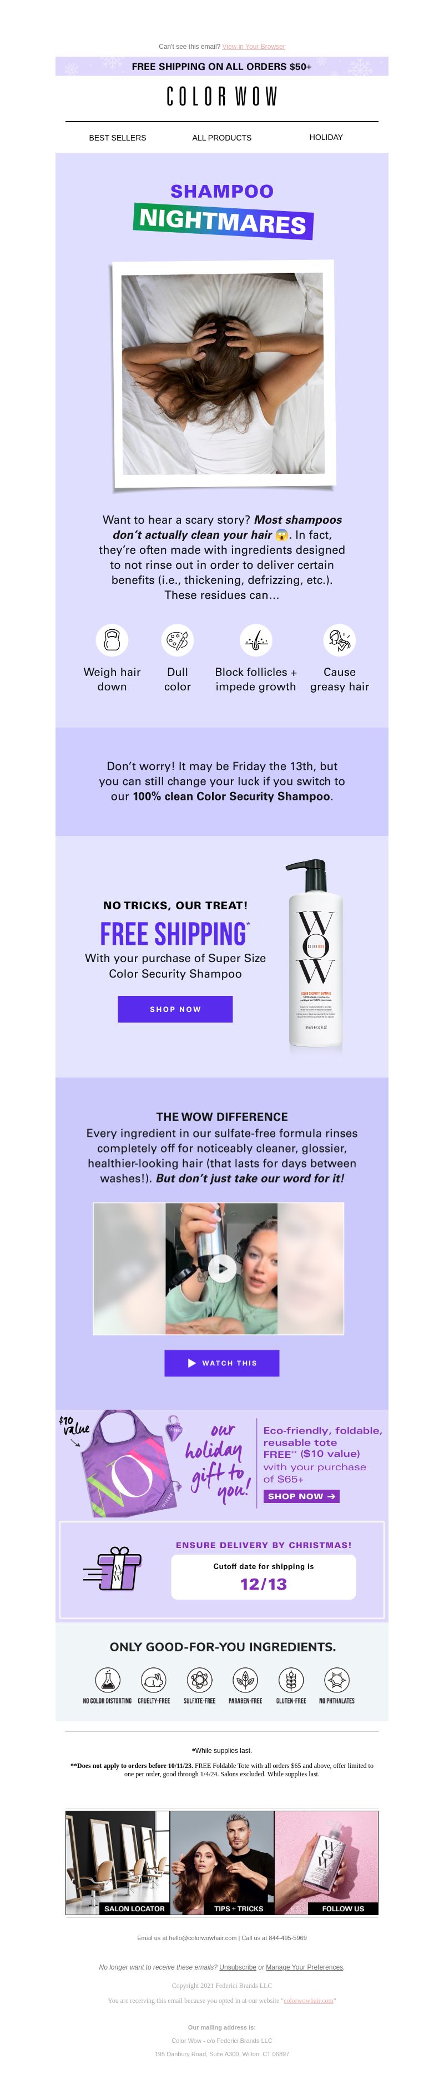Click the Watch This button
The image size is (444, 2074).
coord(222,1363)
